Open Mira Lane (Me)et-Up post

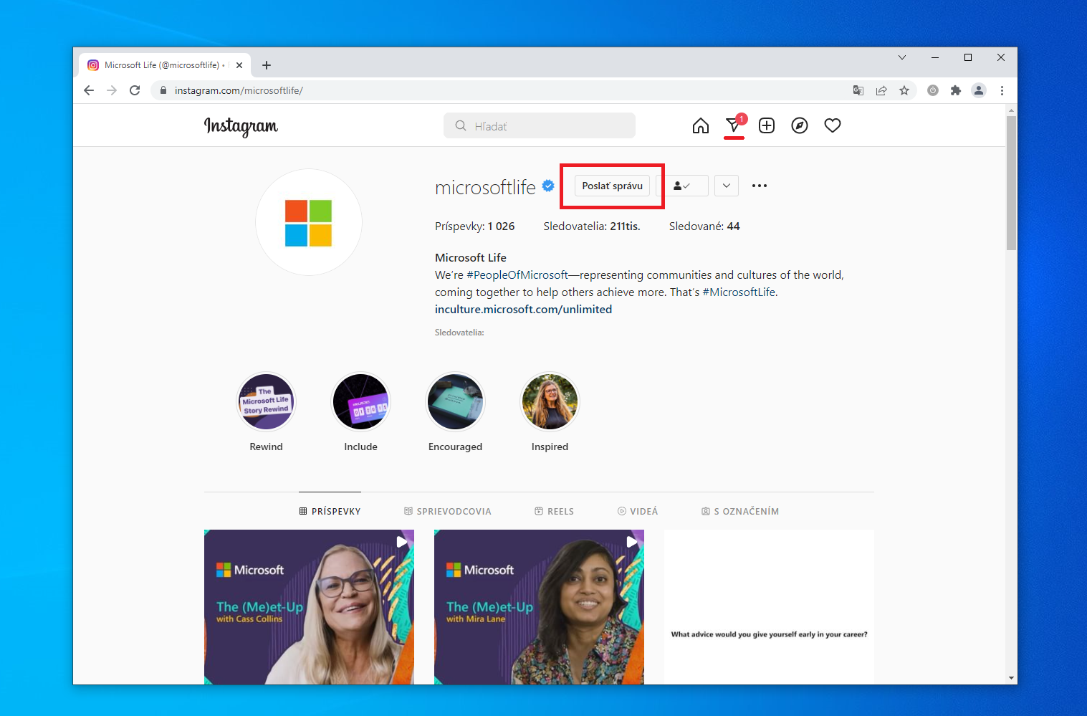click(539, 607)
